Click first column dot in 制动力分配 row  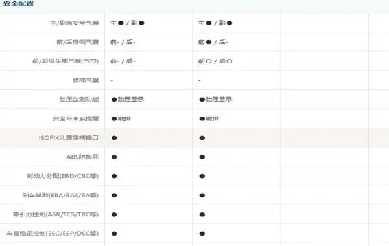[114, 176]
